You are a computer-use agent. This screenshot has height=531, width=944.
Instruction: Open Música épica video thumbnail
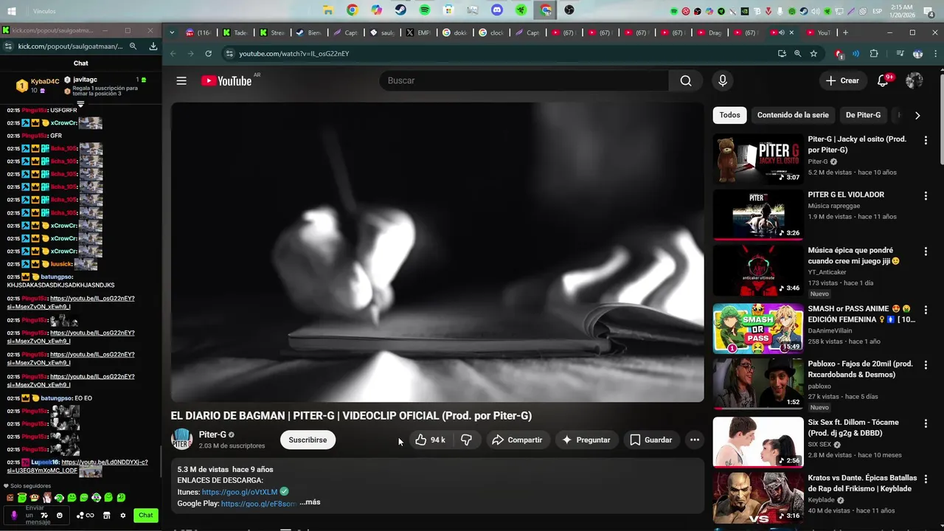click(758, 271)
